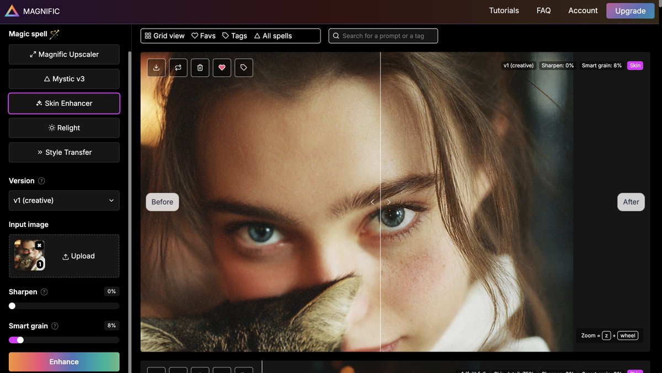Open Tags filter

point(234,36)
